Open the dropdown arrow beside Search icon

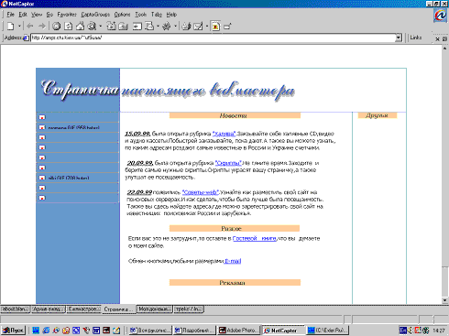[100, 27]
